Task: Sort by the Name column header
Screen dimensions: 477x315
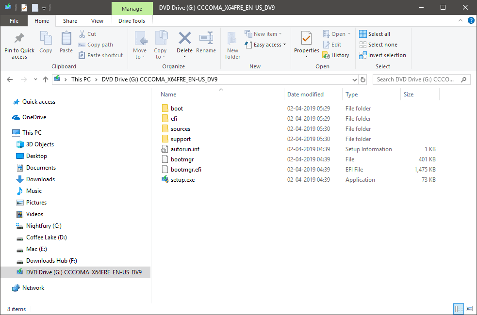Action: pyautogui.click(x=168, y=94)
